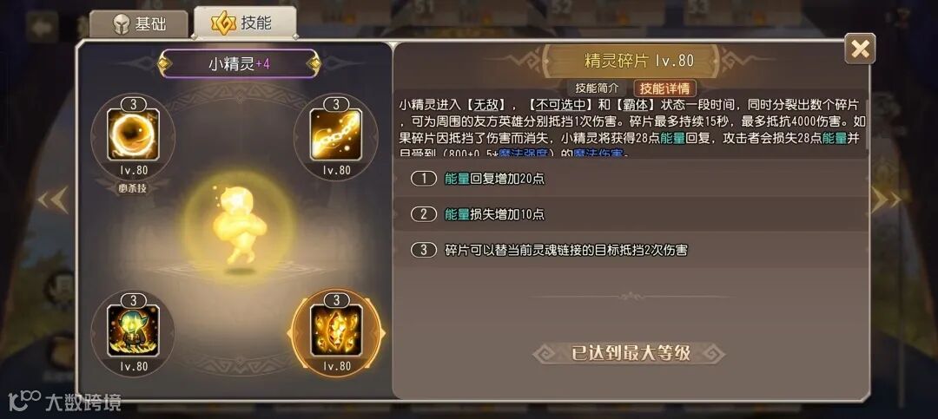Image resolution: width=938 pixels, height=419 pixels.
Task: Close the skill panel with X button
Action: 860,49
